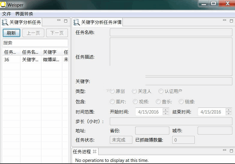The image size is (235, 164).
Task: Close the Weisper window
Action: click(x=228, y=4)
